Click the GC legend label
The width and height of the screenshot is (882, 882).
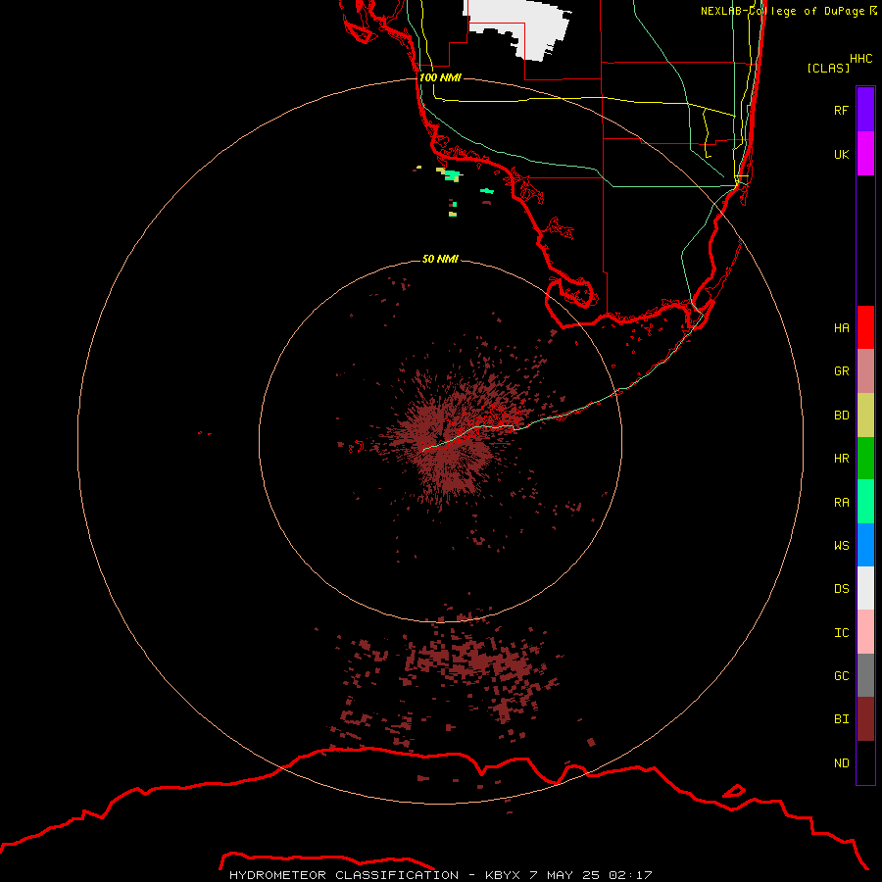(x=841, y=676)
